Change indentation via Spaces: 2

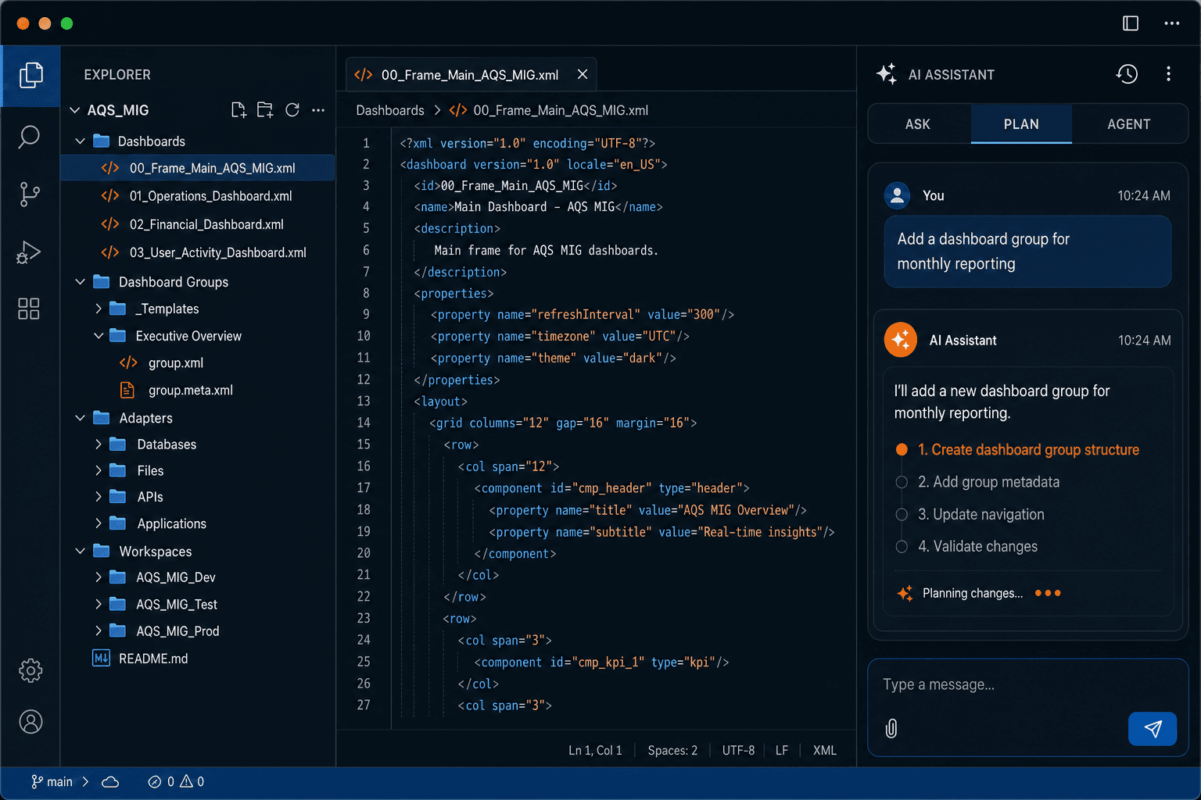point(672,750)
